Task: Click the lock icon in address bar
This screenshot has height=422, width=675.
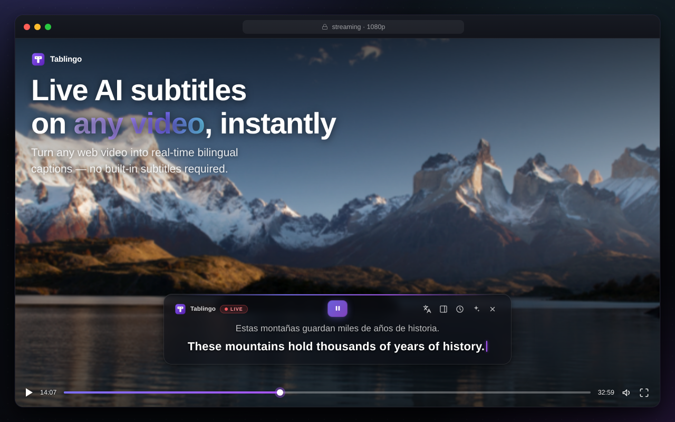Action: tap(325, 27)
